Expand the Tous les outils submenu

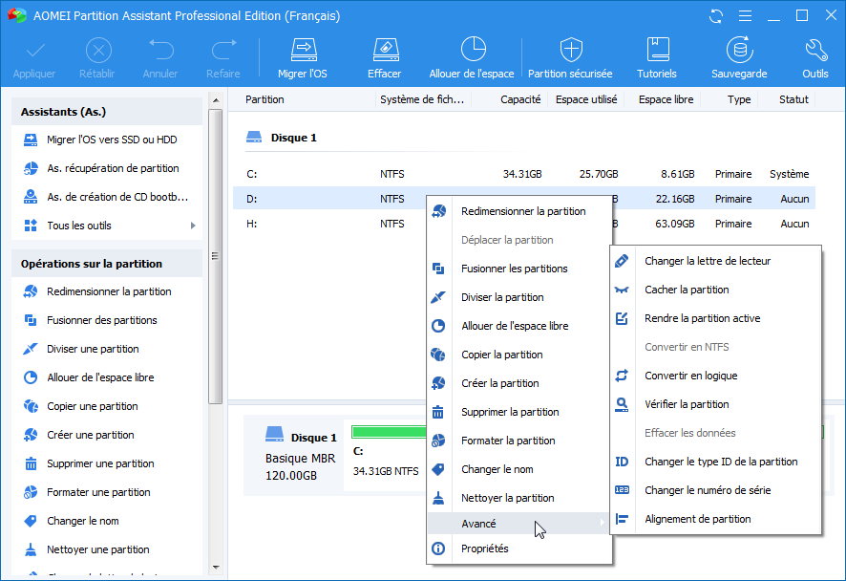click(x=108, y=226)
